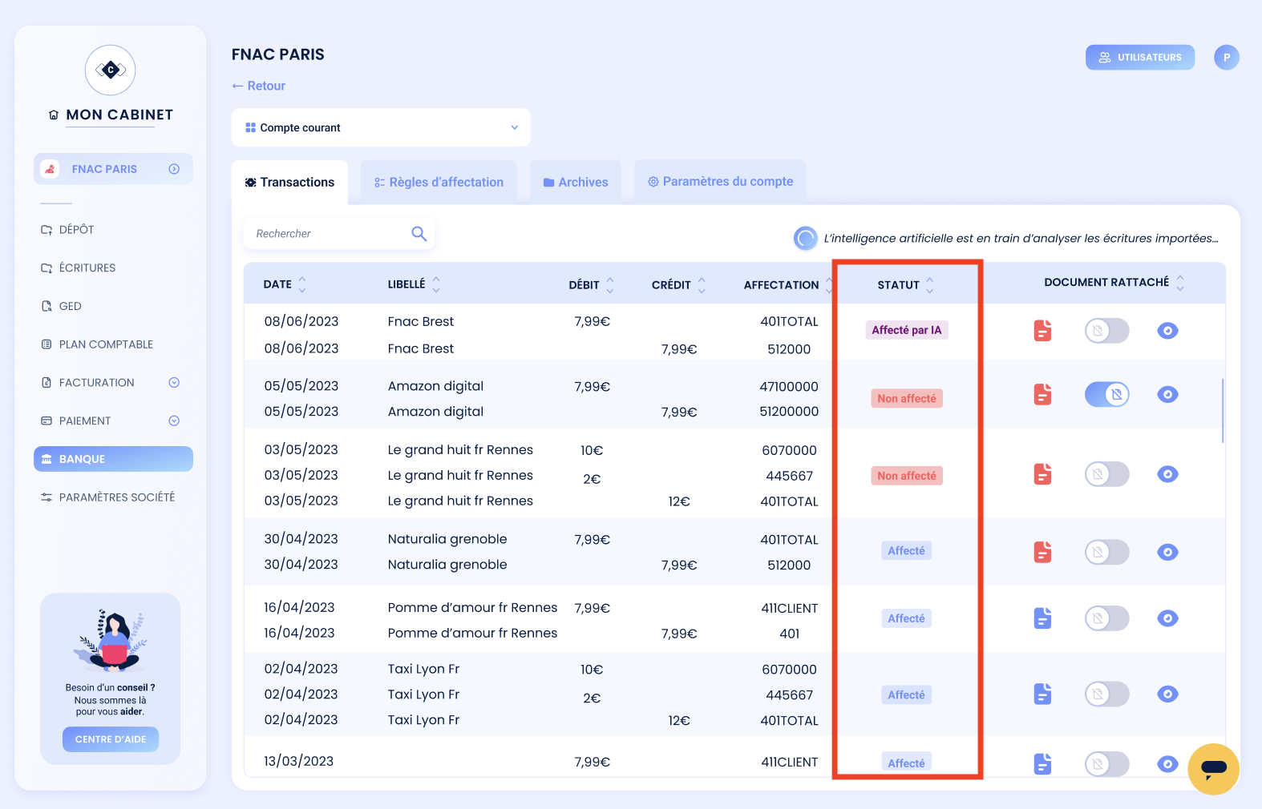The width and height of the screenshot is (1262, 809).
Task: Click the Utilisateurs button
Action: pos(1140,58)
